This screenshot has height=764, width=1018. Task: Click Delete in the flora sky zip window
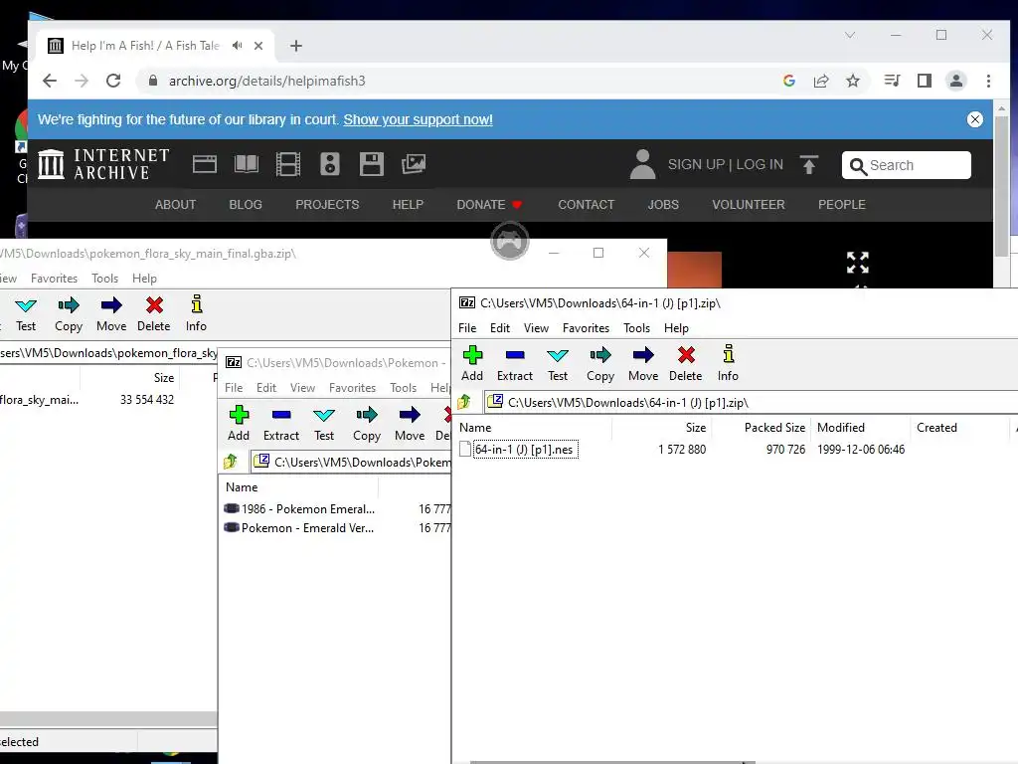click(x=154, y=313)
